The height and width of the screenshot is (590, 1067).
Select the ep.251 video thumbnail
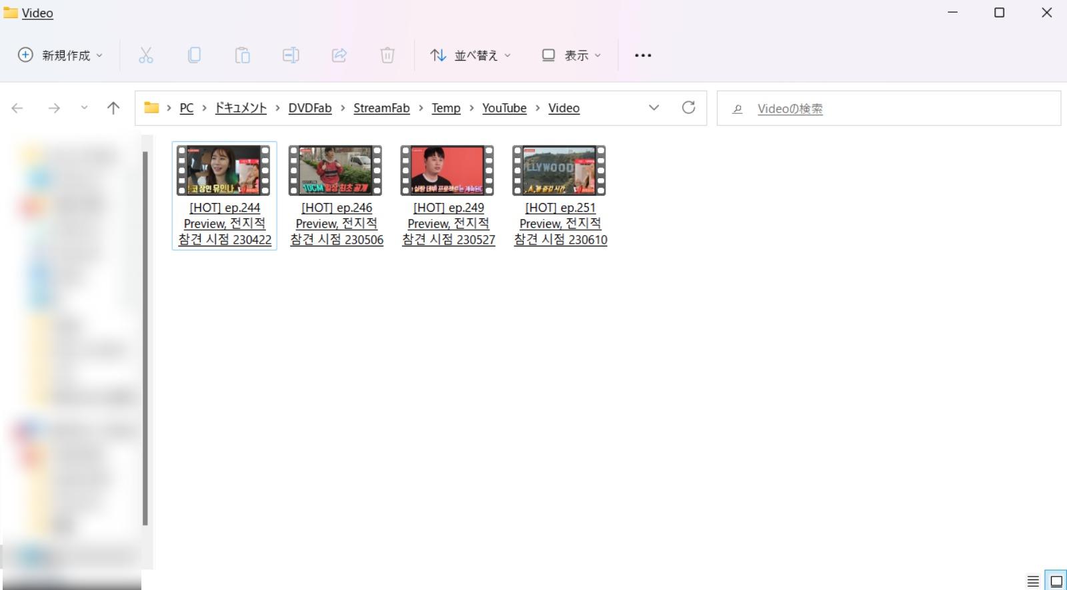[560, 170]
